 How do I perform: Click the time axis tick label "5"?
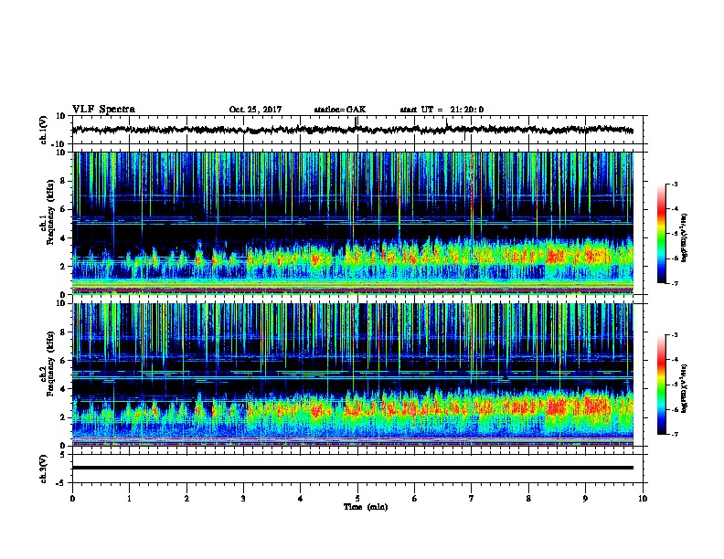357,499
